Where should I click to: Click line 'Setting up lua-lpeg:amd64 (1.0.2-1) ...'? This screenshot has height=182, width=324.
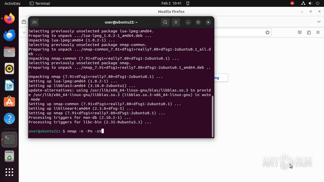[73, 81]
